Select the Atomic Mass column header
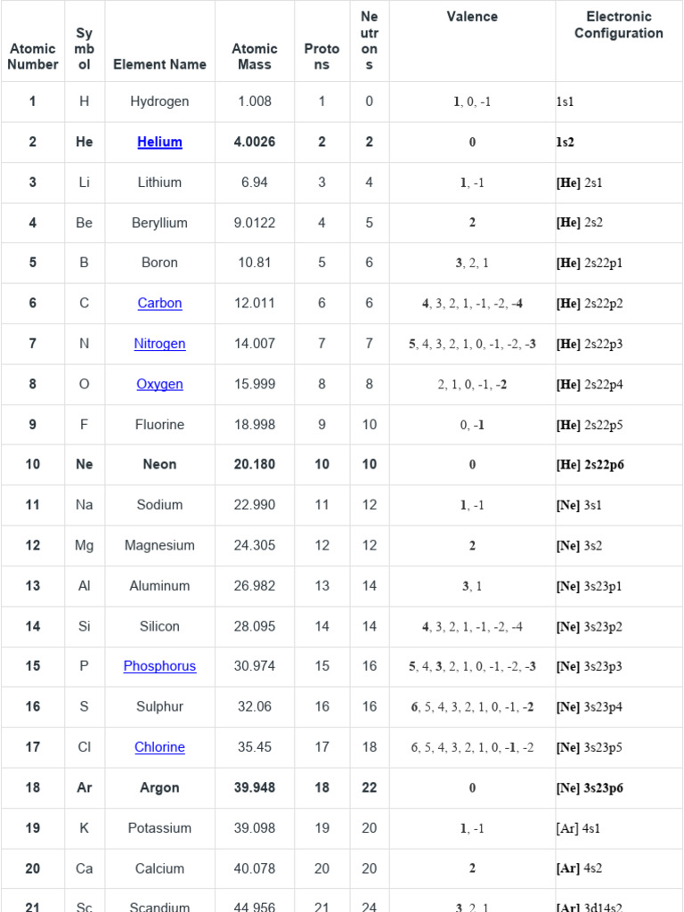Image resolution: width=684 pixels, height=912 pixels. [x=254, y=56]
